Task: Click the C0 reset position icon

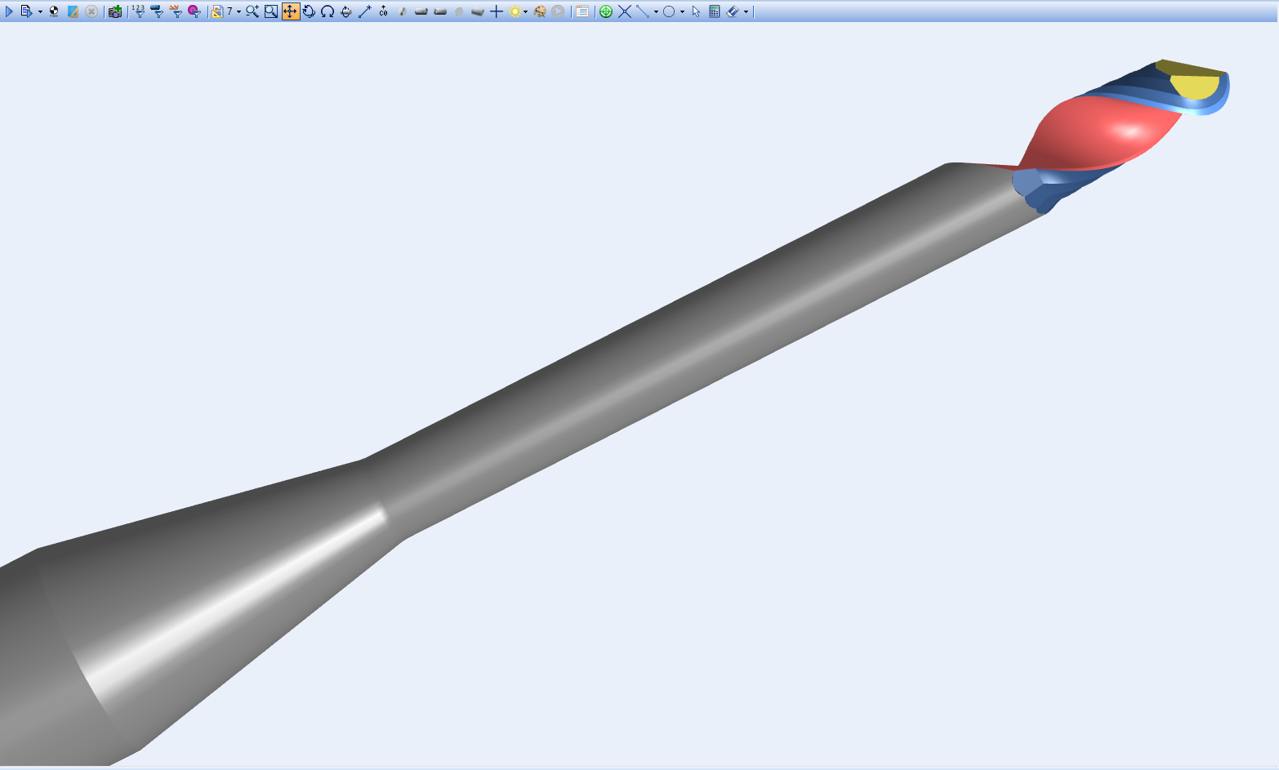Action: [x=384, y=11]
